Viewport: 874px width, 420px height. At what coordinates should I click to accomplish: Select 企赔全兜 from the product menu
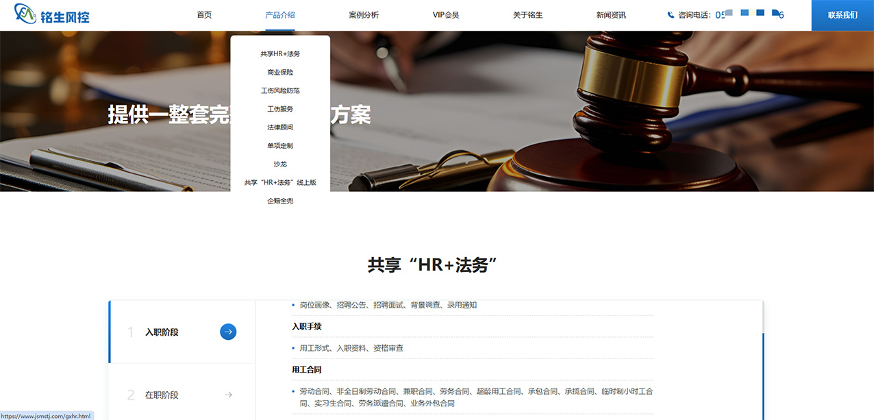pos(280,201)
